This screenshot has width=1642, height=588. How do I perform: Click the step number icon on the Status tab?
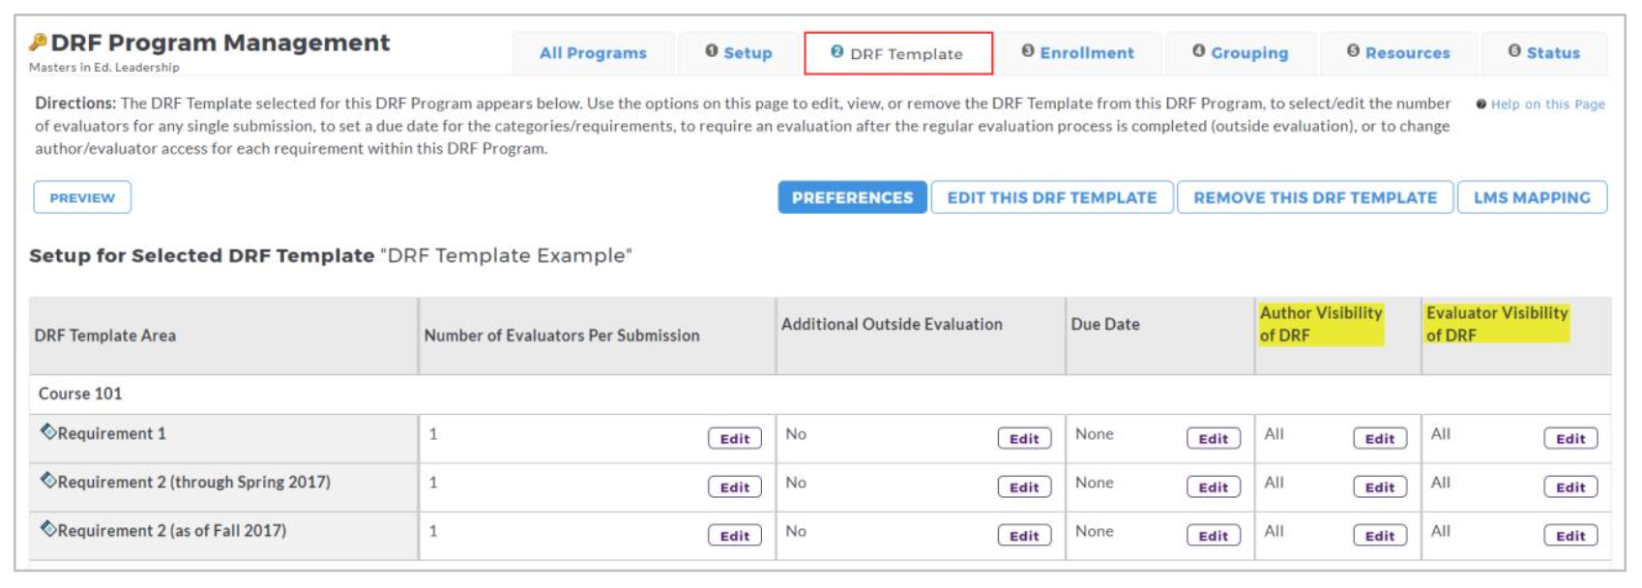(x=1514, y=51)
